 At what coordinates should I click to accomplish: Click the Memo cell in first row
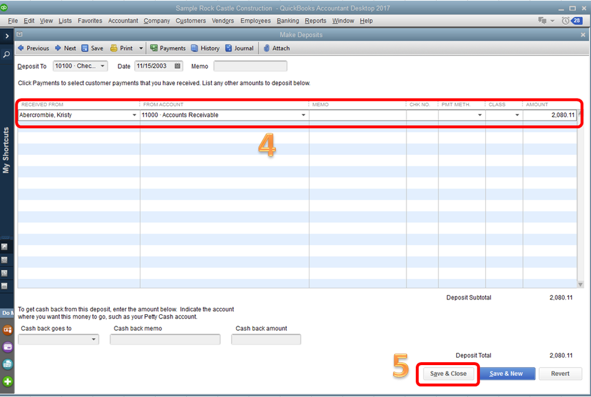357,115
